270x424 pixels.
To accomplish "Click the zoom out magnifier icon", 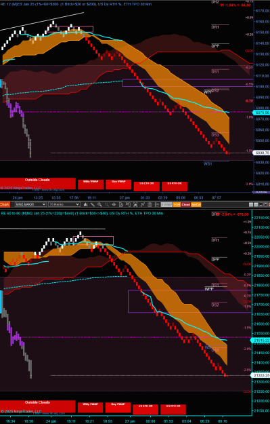I will [x=106, y=204].
